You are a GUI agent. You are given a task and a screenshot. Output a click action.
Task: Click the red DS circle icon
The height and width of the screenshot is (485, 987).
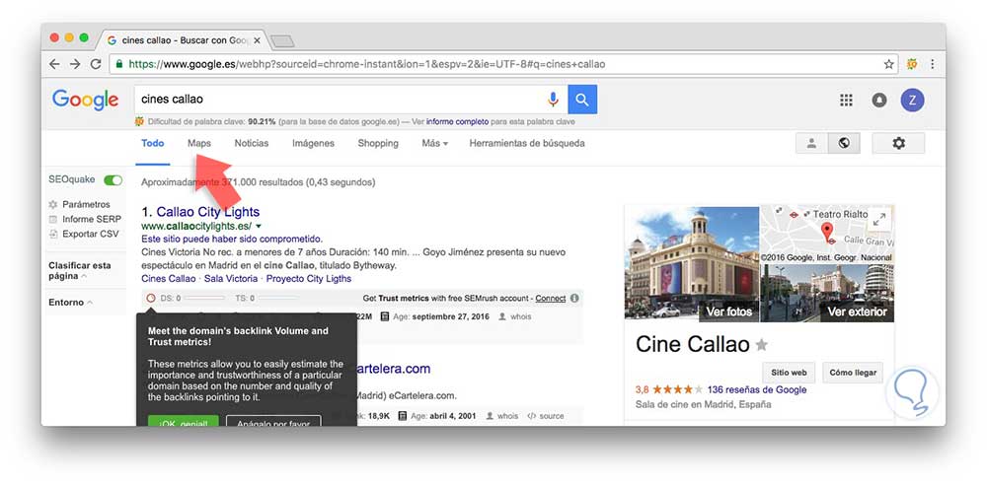(x=150, y=298)
